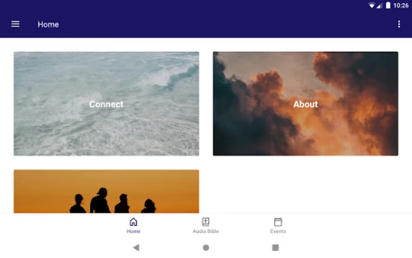
Task: Tap the Wi-Fi status icon
Action: coord(371,5)
